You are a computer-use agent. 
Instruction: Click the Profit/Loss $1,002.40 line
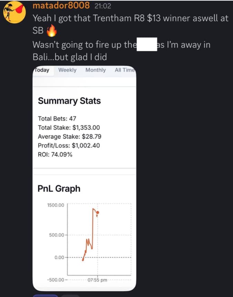pos(69,146)
